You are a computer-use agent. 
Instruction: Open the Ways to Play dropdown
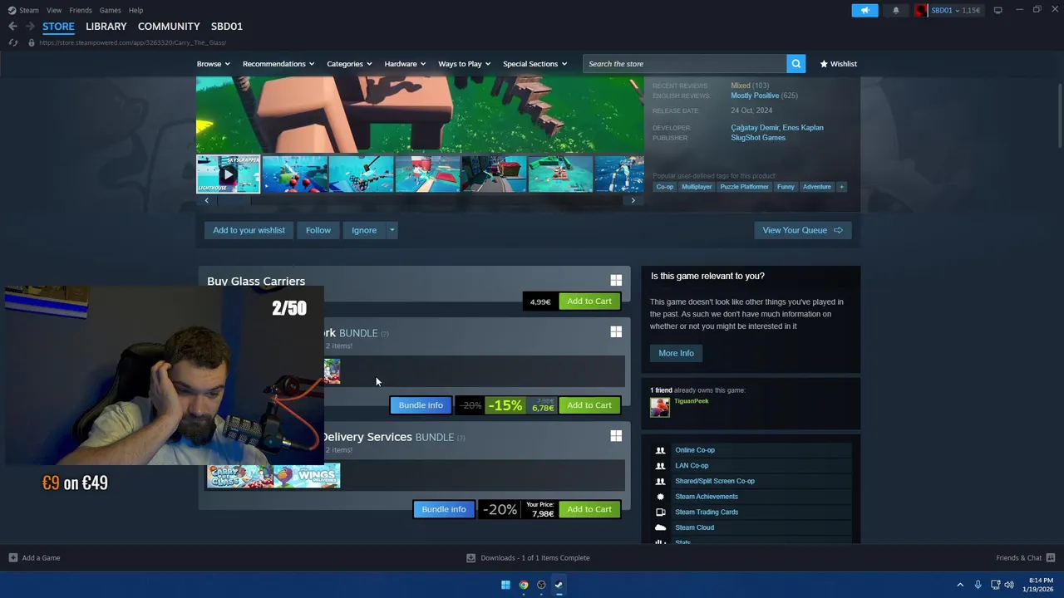click(465, 64)
